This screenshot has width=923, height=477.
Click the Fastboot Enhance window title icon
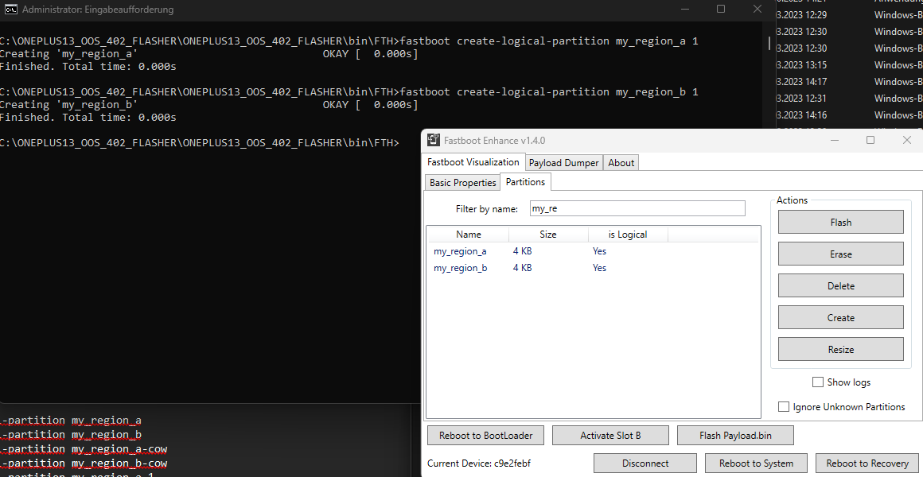[434, 140]
